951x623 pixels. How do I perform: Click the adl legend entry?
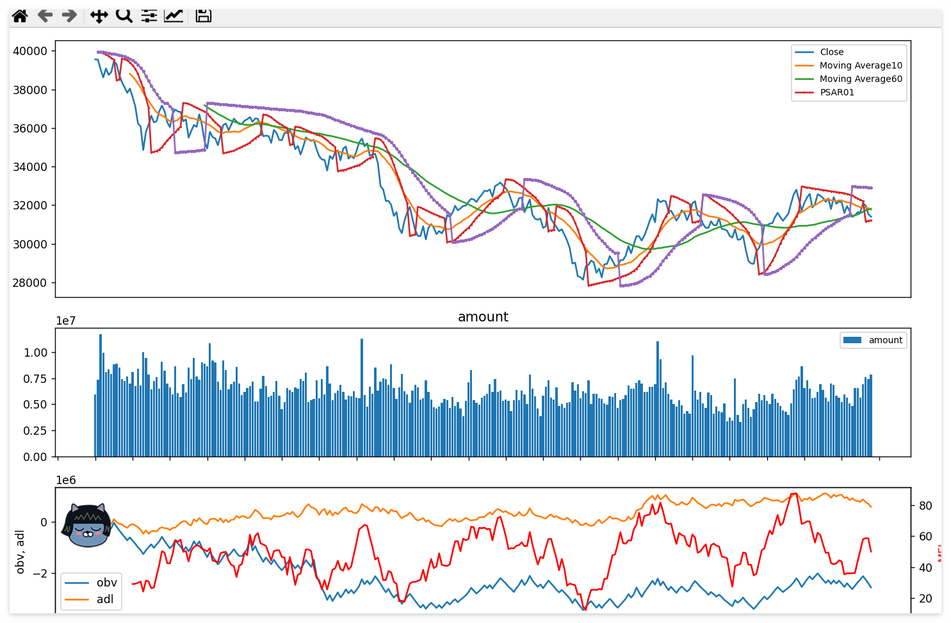106,599
